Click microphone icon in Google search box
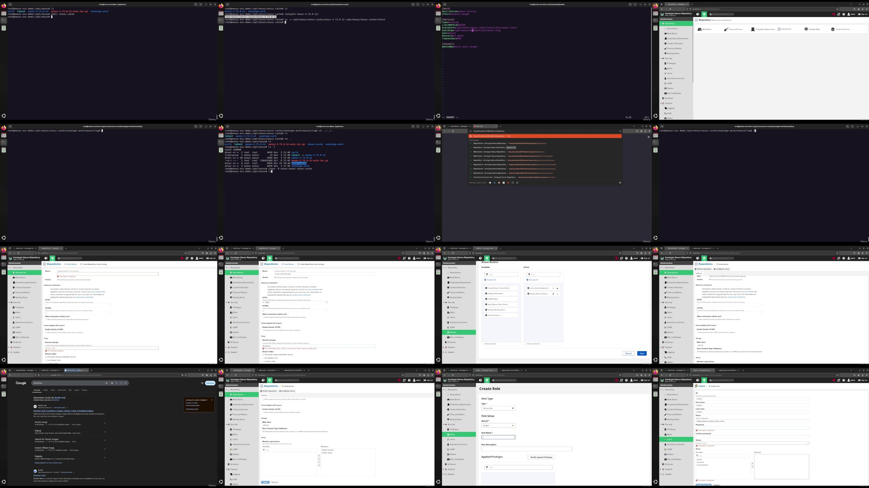The height and width of the screenshot is (488, 869). pos(117,383)
